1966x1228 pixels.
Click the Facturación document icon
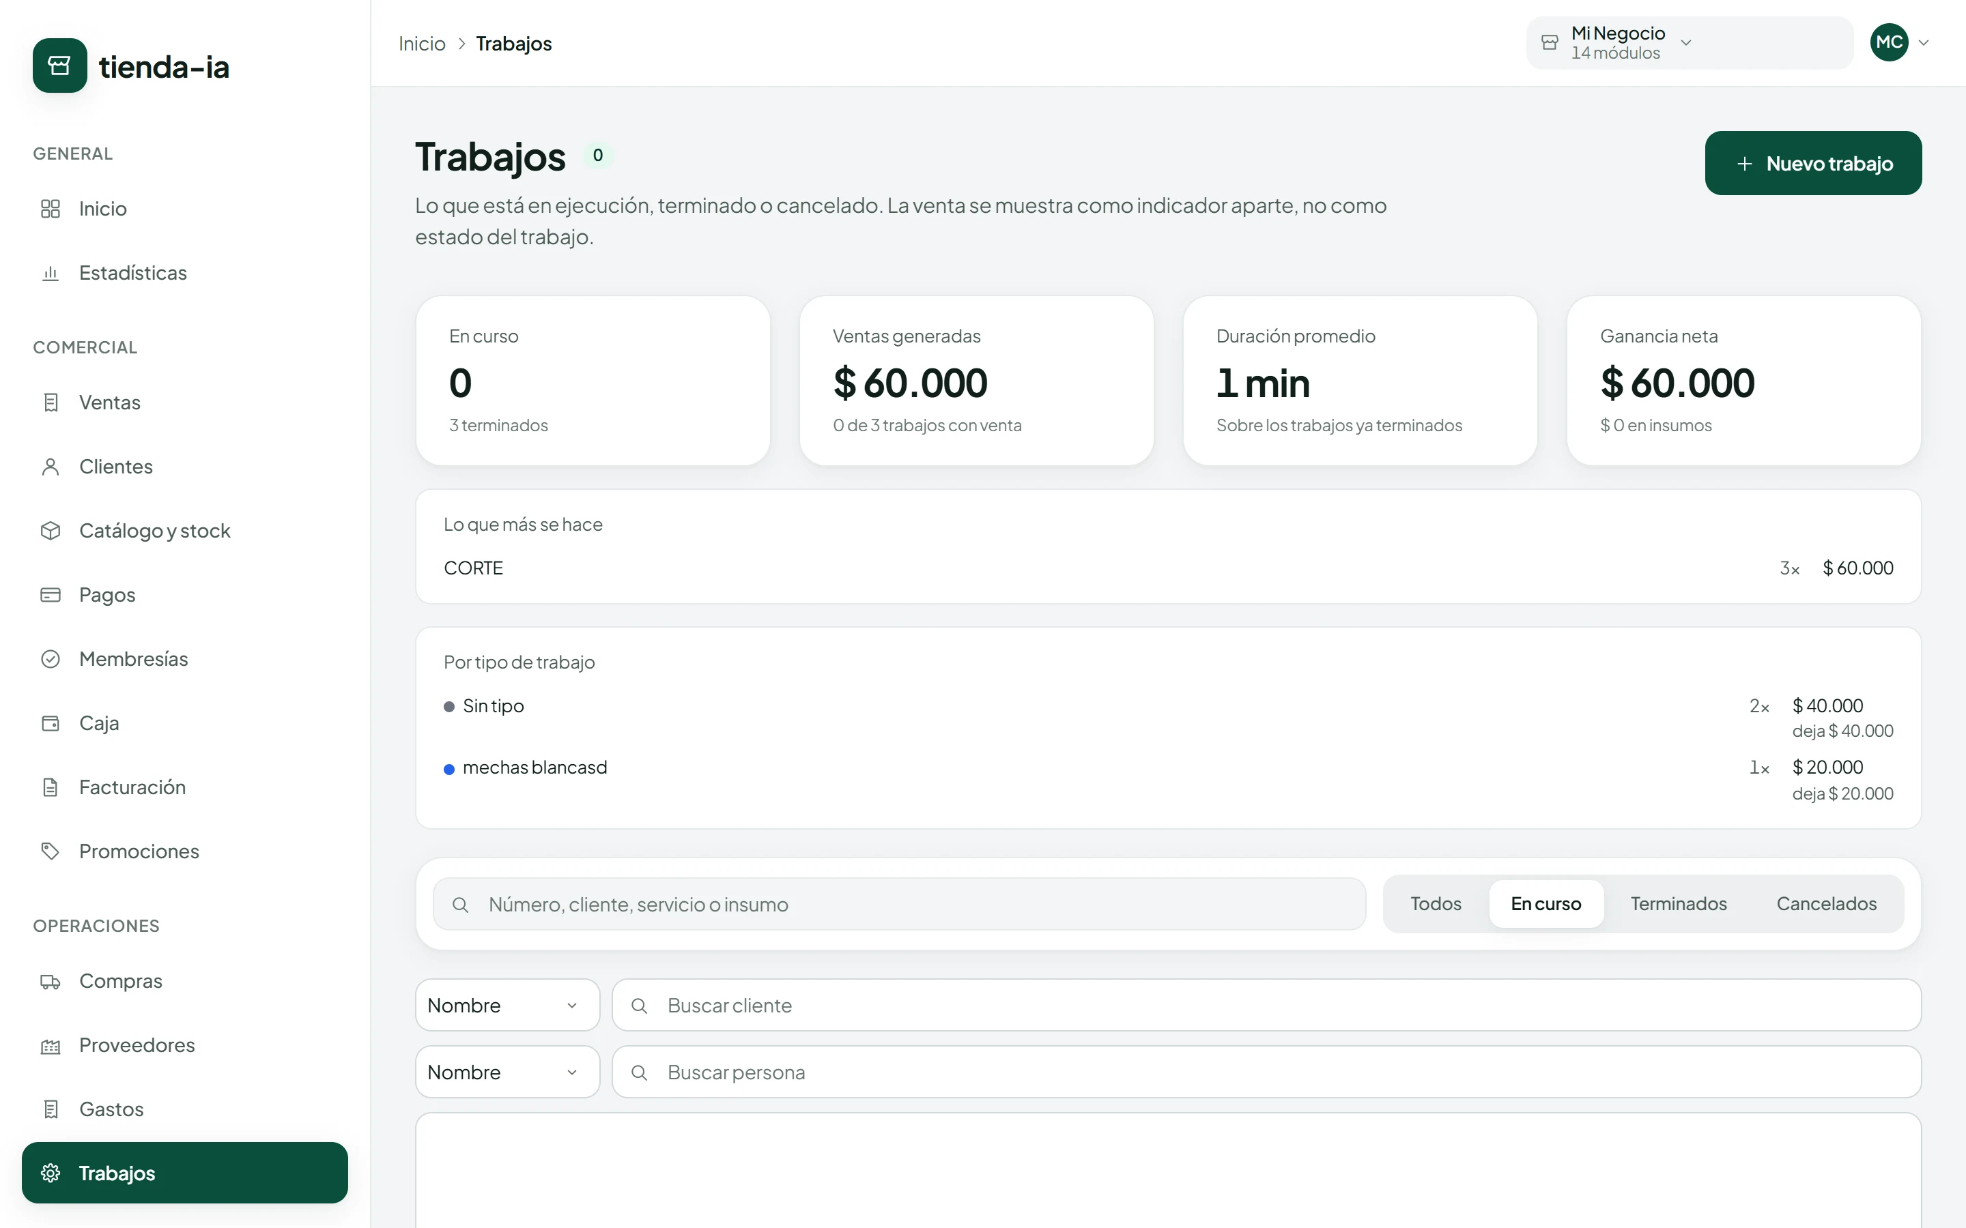tap(51, 787)
